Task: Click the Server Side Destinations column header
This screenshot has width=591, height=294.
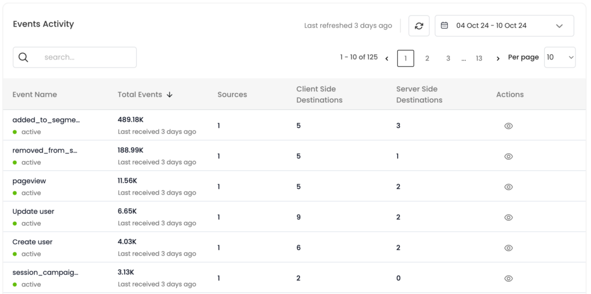Action: click(x=419, y=94)
